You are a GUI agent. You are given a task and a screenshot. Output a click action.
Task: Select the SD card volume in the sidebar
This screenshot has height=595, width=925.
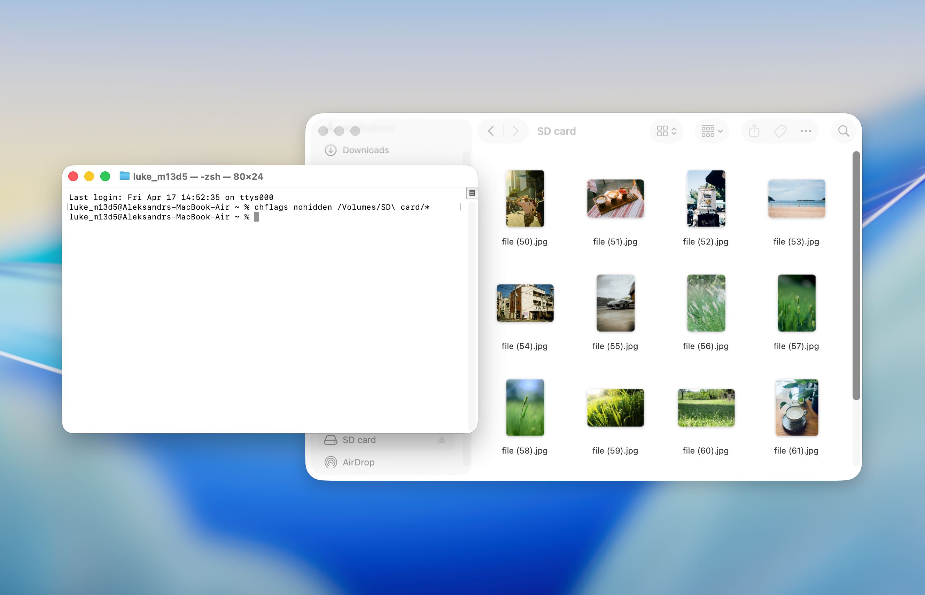pyautogui.click(x=359, y=440)
